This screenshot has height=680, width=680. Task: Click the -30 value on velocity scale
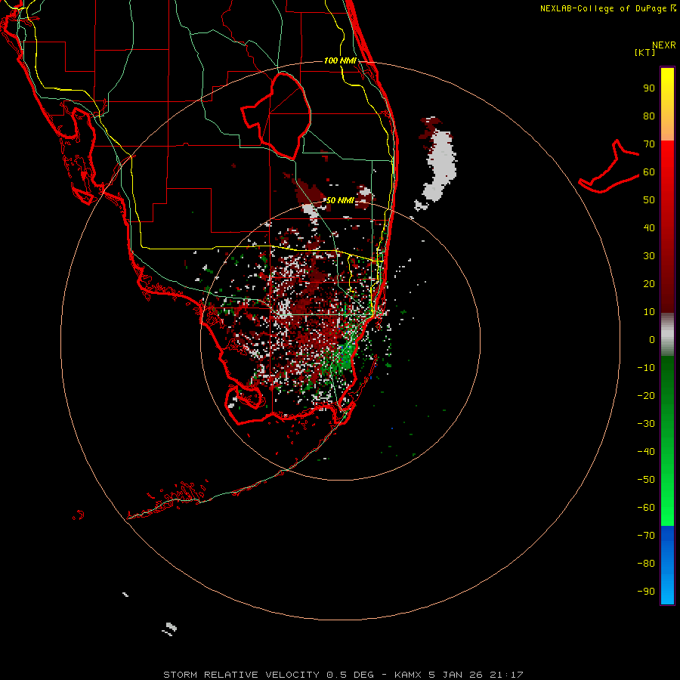646,424
